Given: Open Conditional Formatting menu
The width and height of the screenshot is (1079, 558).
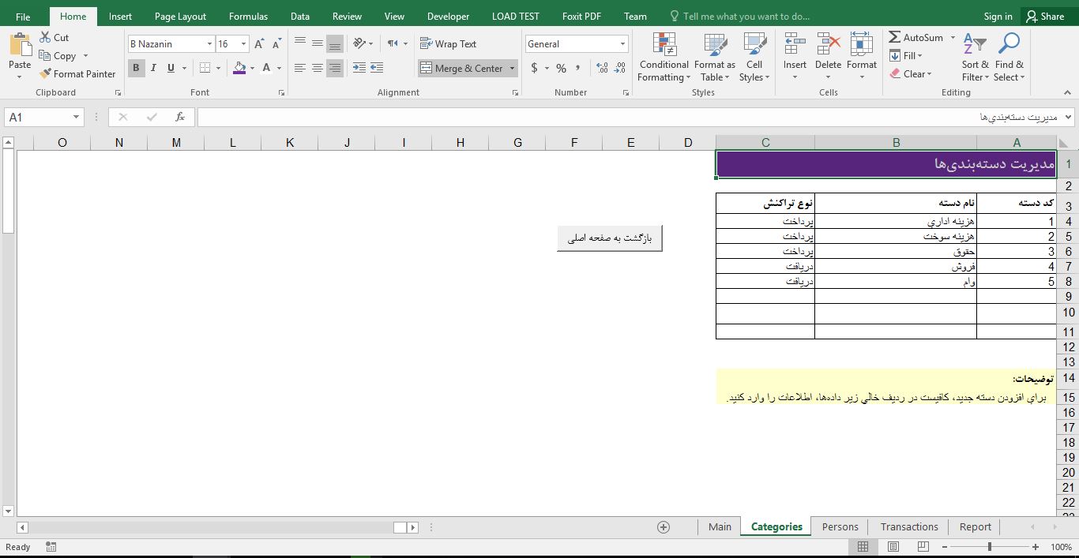Looking at the screenshot, I should tap(664, 58).
